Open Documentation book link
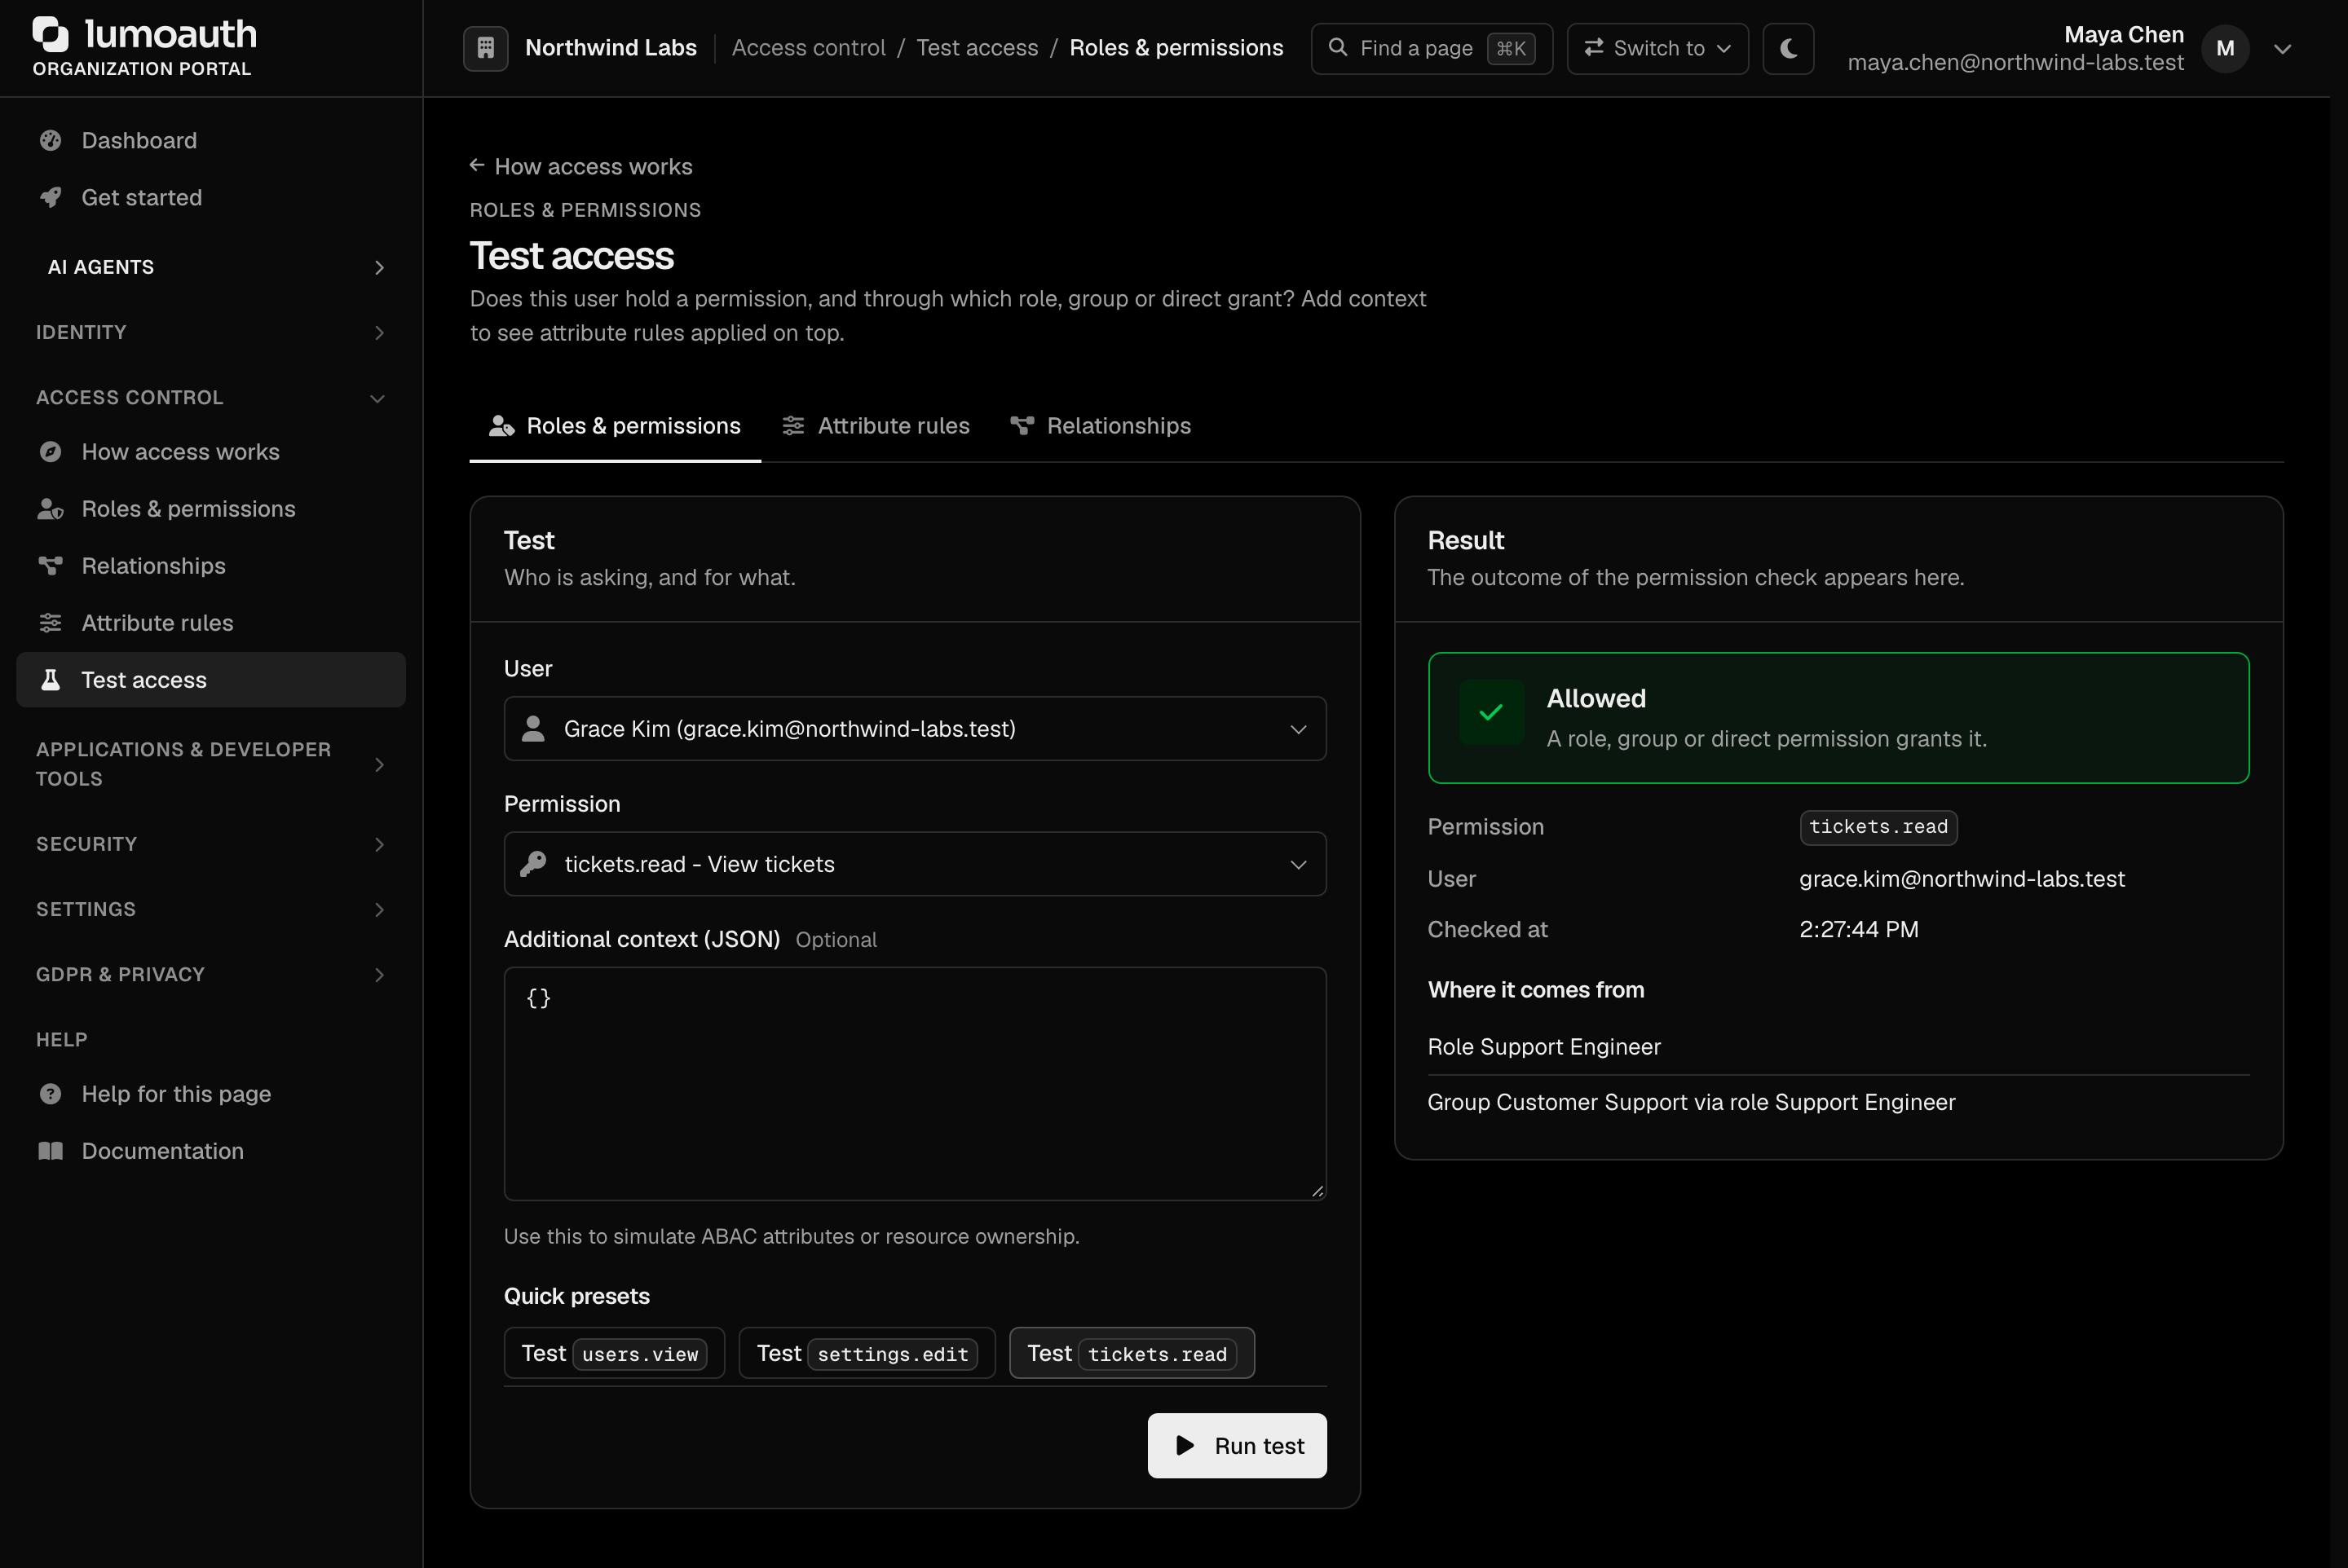This screenshot has width=2348, height=1568. pos(211,1151)
